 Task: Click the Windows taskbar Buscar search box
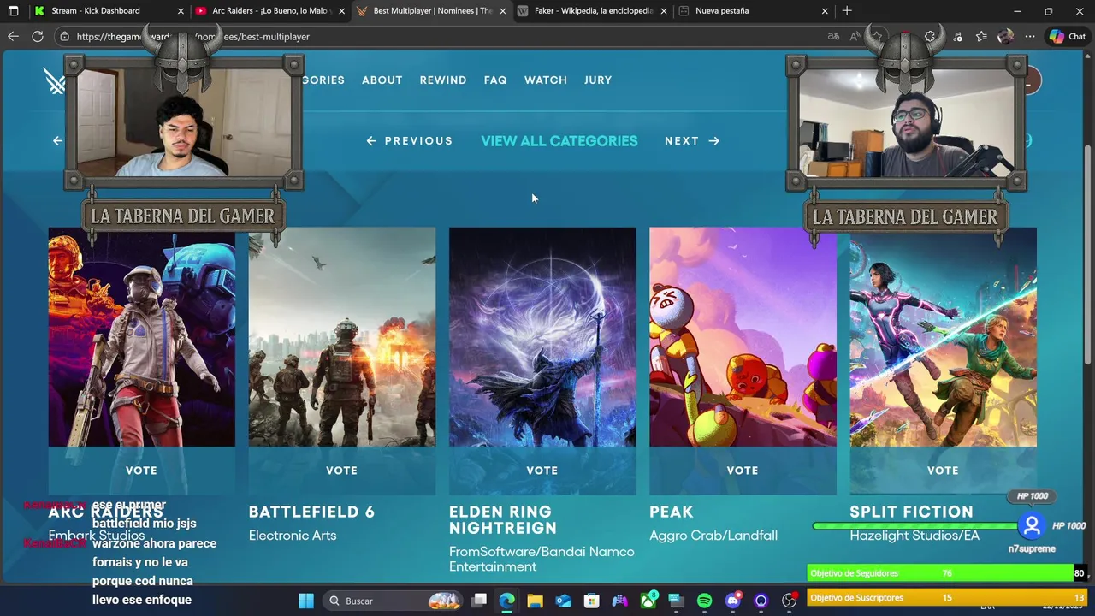click(x=394, y=601)
